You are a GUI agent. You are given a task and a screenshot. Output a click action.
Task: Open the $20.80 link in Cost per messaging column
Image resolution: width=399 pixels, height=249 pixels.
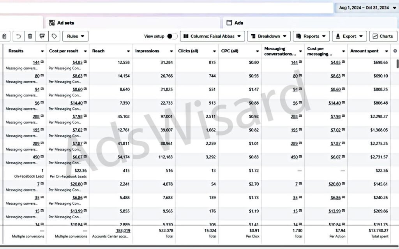[334, 184]
